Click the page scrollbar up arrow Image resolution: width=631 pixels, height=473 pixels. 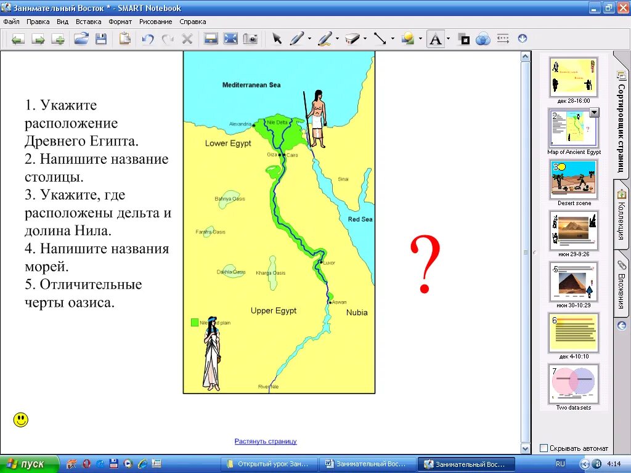pyautogui.click(x=525, y=57)
